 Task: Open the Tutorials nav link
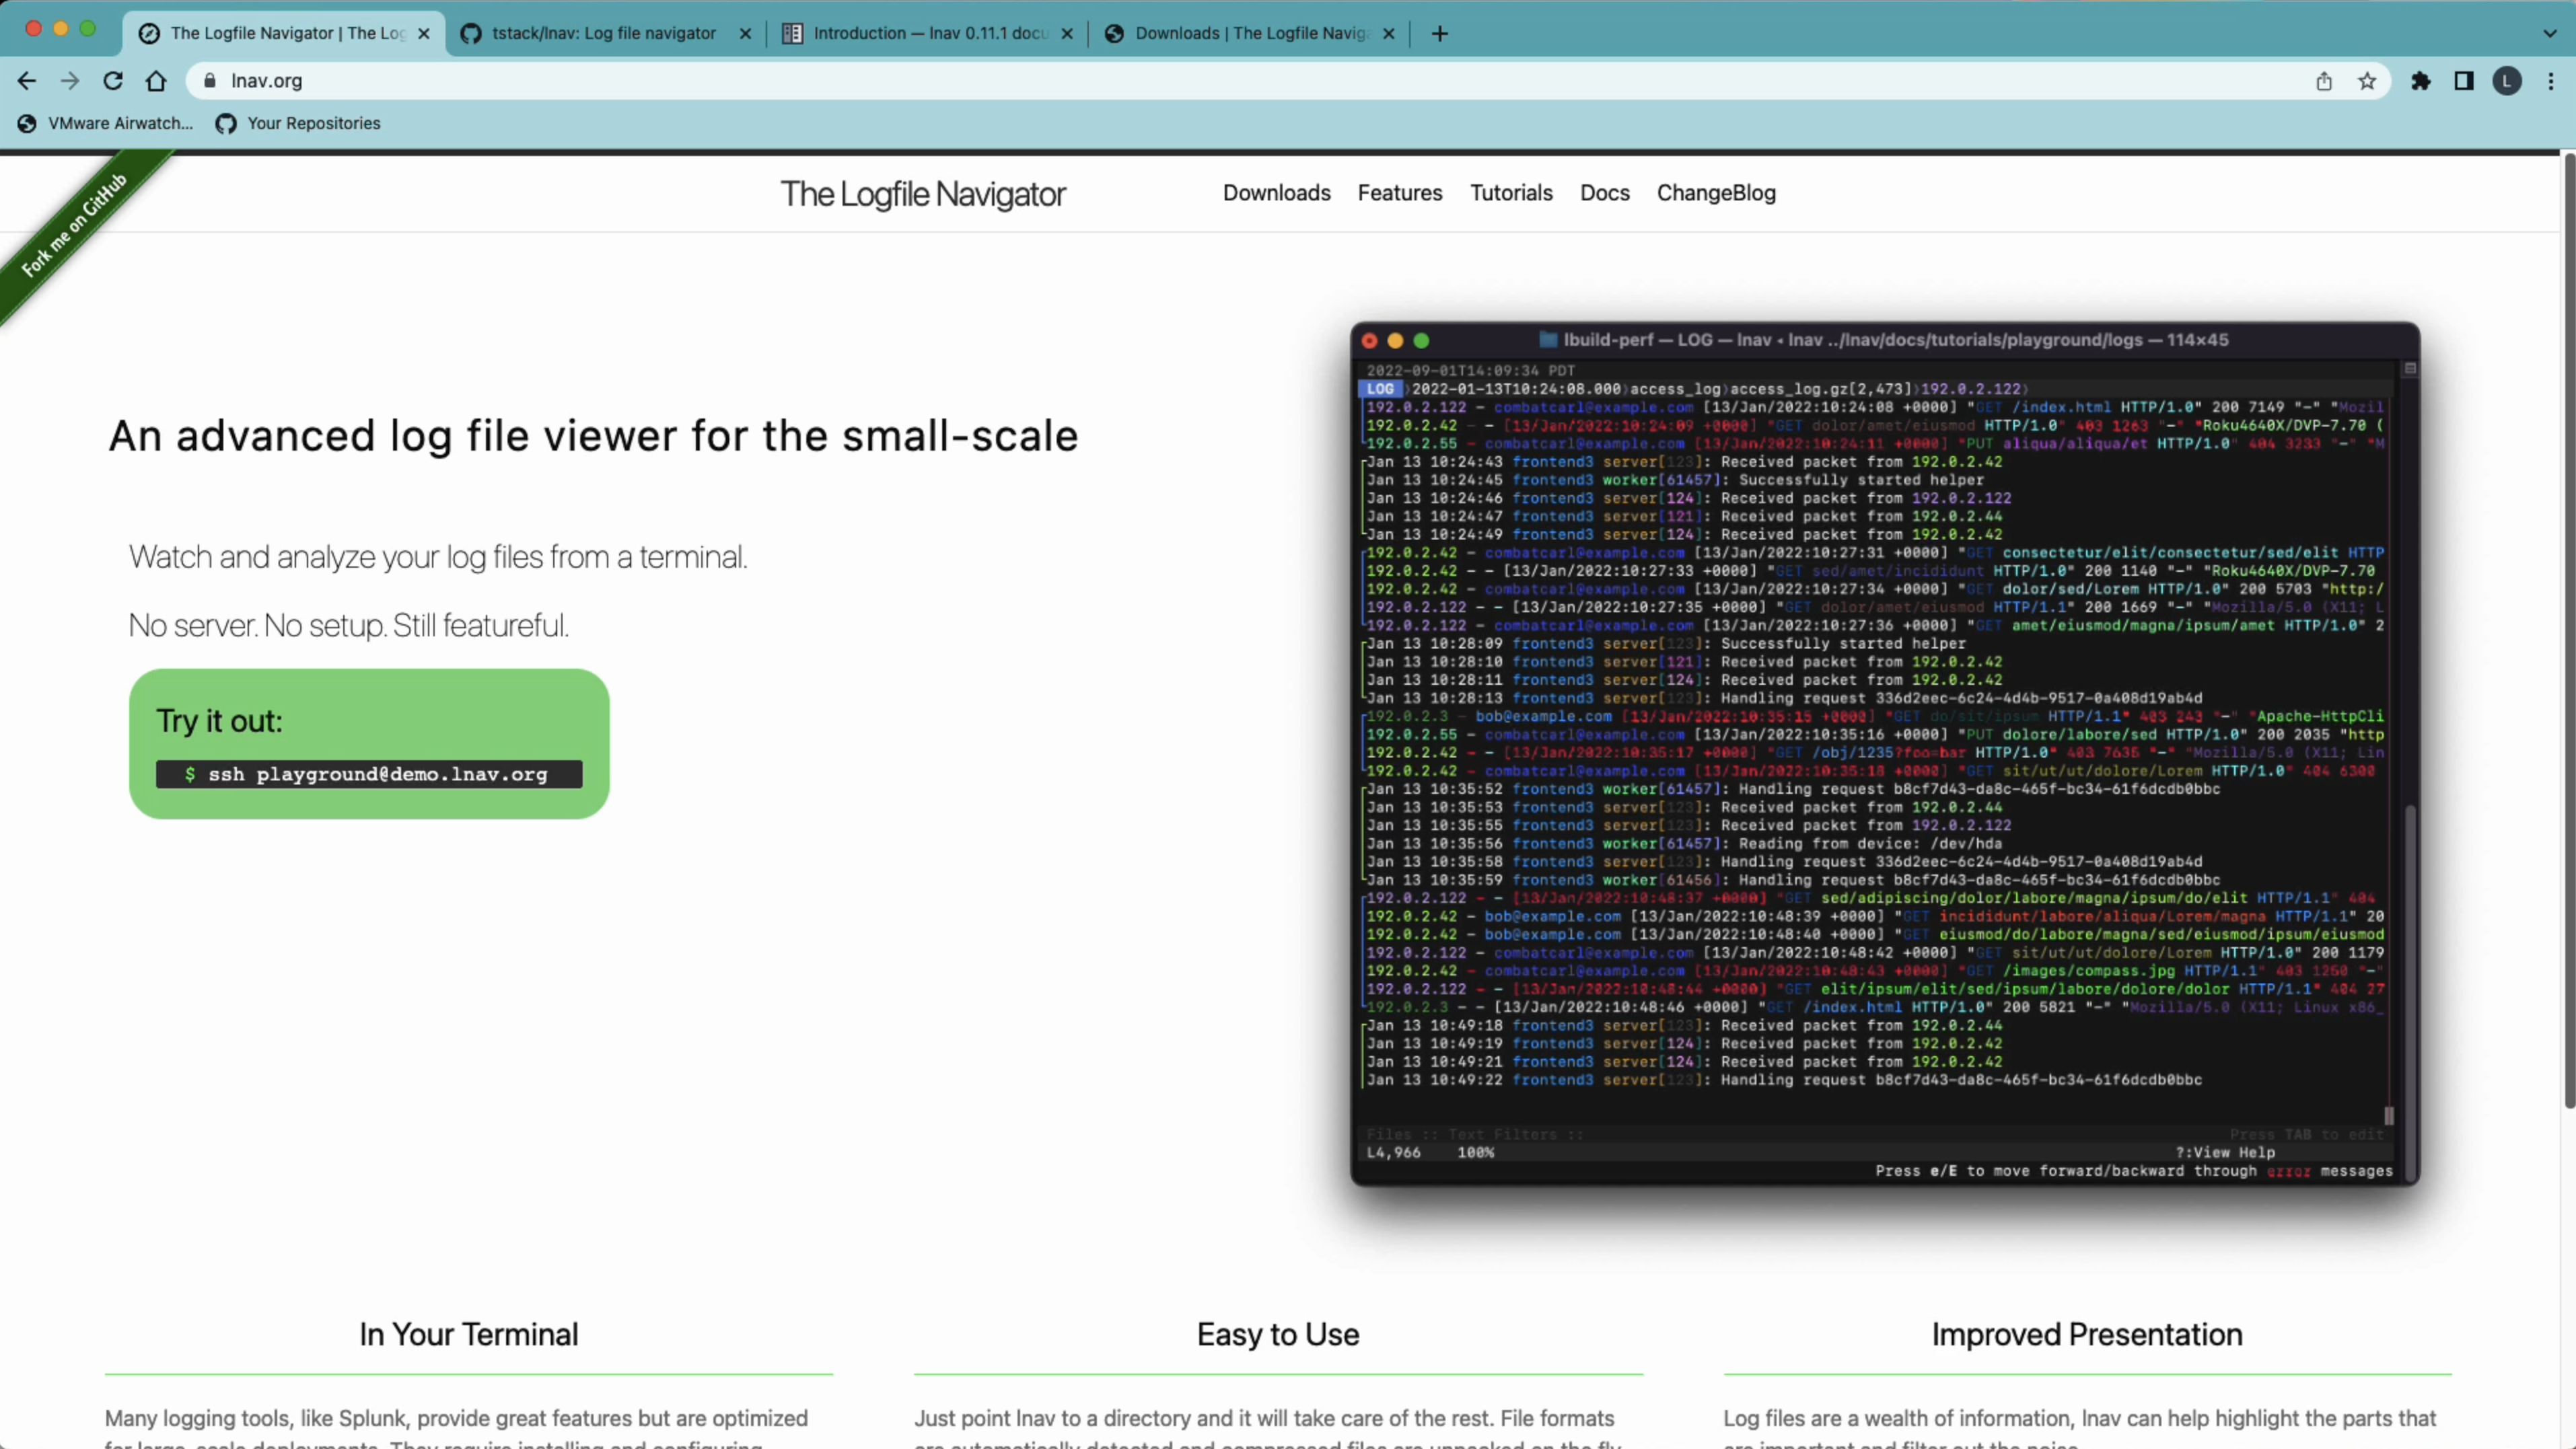click(1511, 193)
